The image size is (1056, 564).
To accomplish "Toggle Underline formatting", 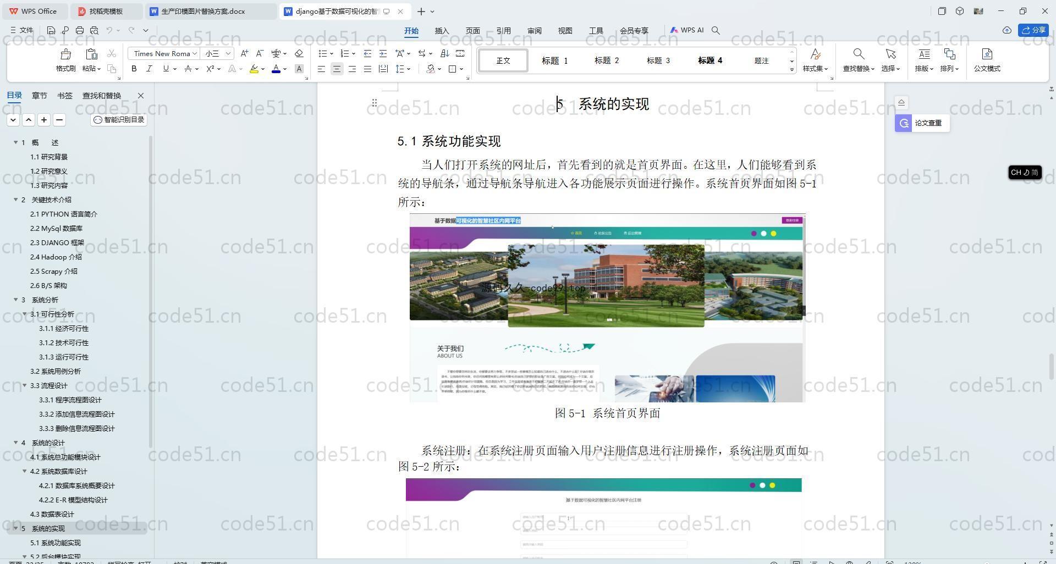I will click(166, 69).
